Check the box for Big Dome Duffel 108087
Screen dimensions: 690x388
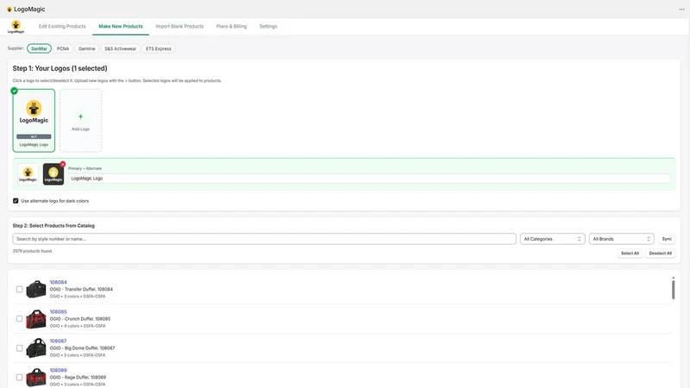pyautogui.click(x=19, y=348)
